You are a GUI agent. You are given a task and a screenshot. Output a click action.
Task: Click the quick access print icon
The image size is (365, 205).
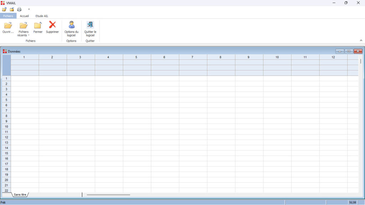pyautogui.click(x=19, y=9)
